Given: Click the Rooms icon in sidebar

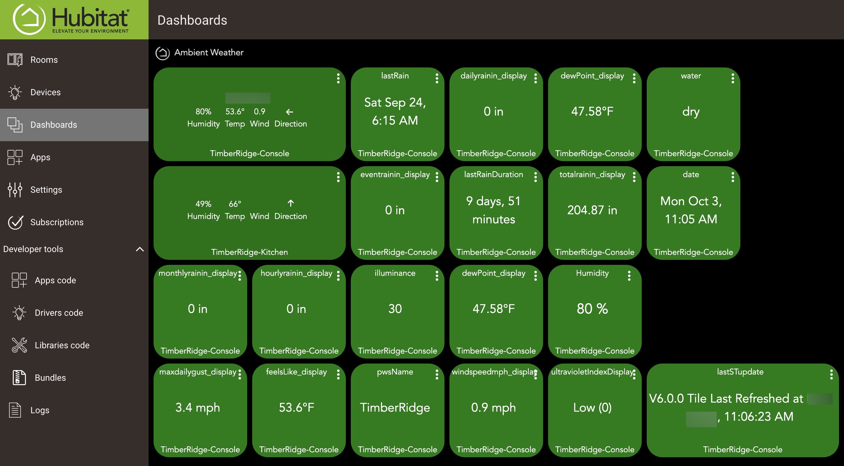Looking at the screenshot, I should (x=15, y=60).
